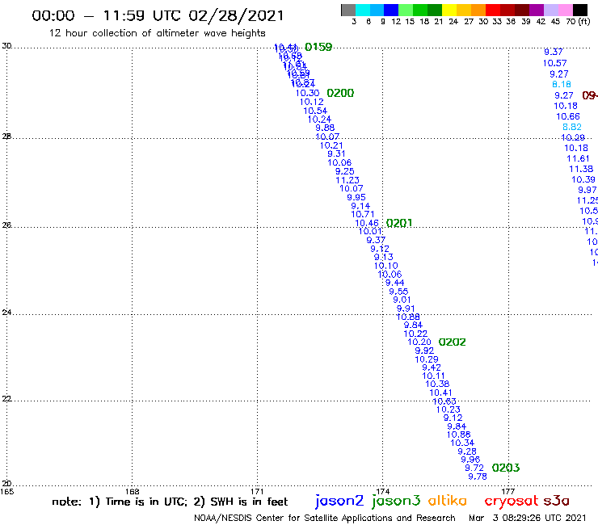
Task: Click the wave height value 9.28
Action: 467,451
